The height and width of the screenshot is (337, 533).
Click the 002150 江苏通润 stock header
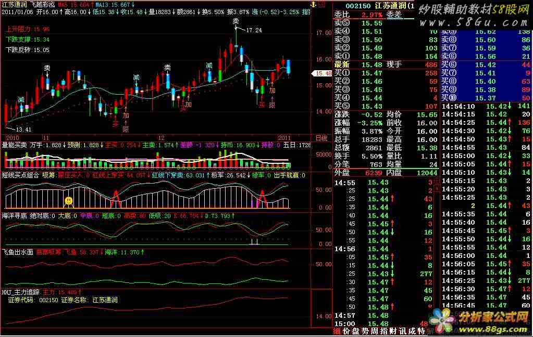point(380,6)
